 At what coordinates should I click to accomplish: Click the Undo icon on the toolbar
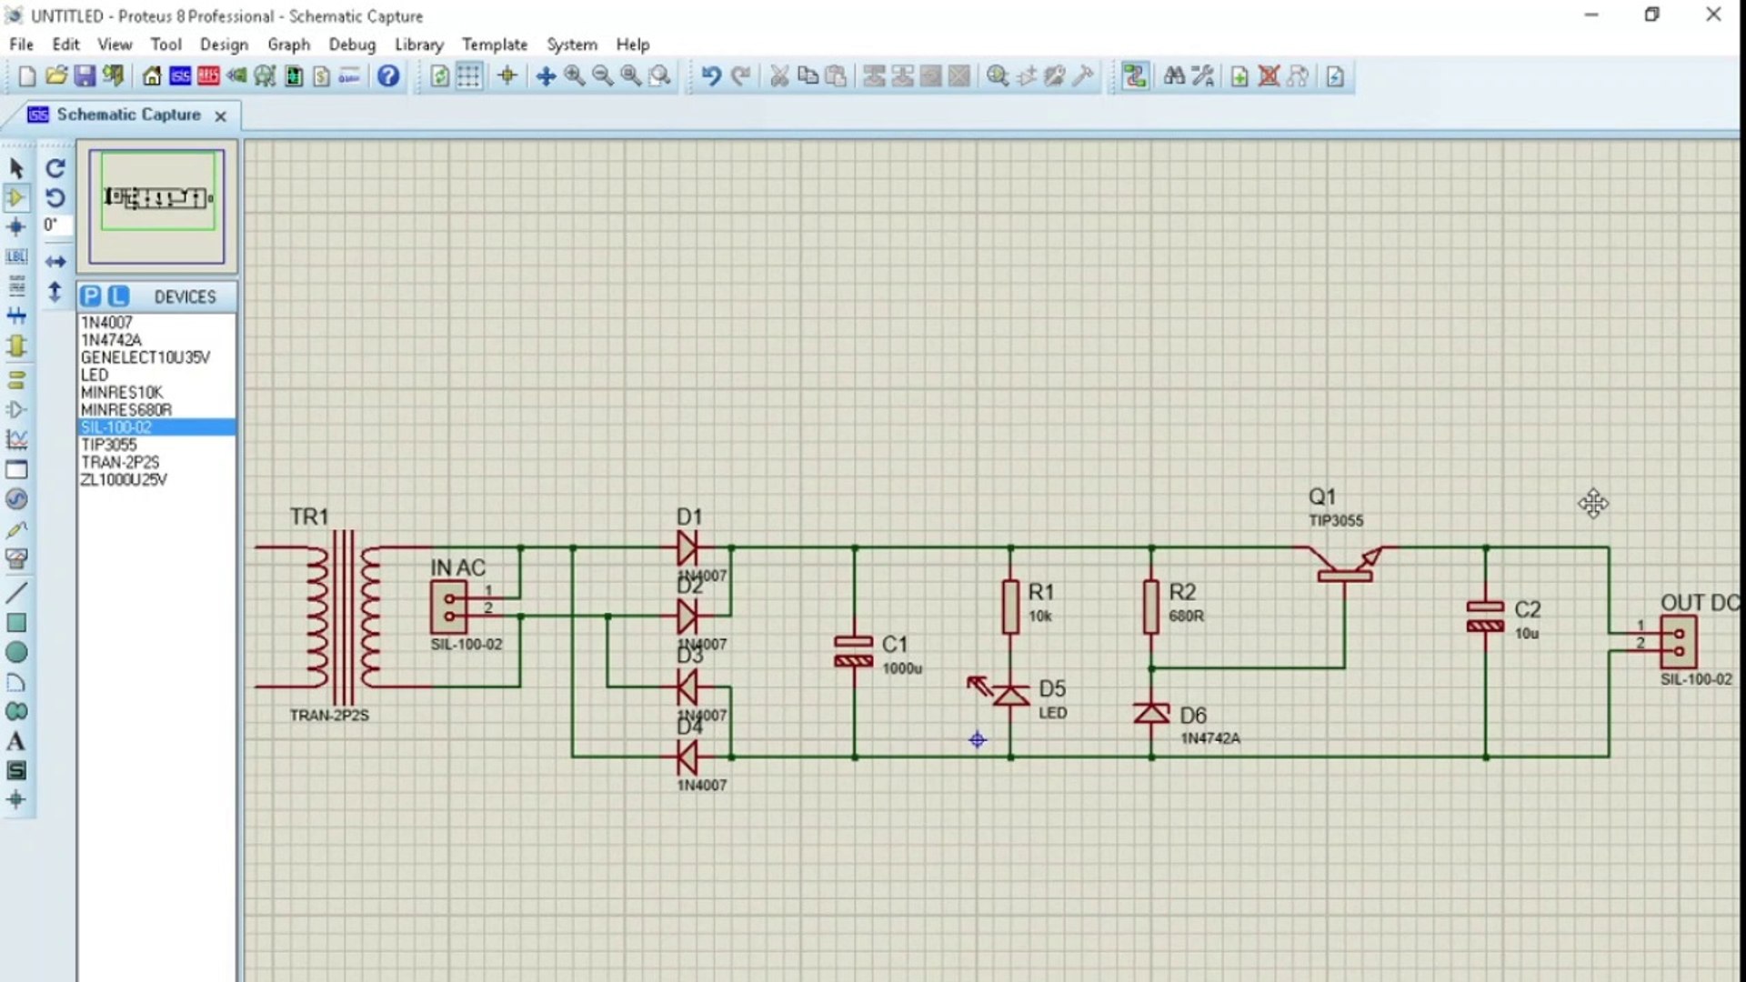tap(710, 76)
